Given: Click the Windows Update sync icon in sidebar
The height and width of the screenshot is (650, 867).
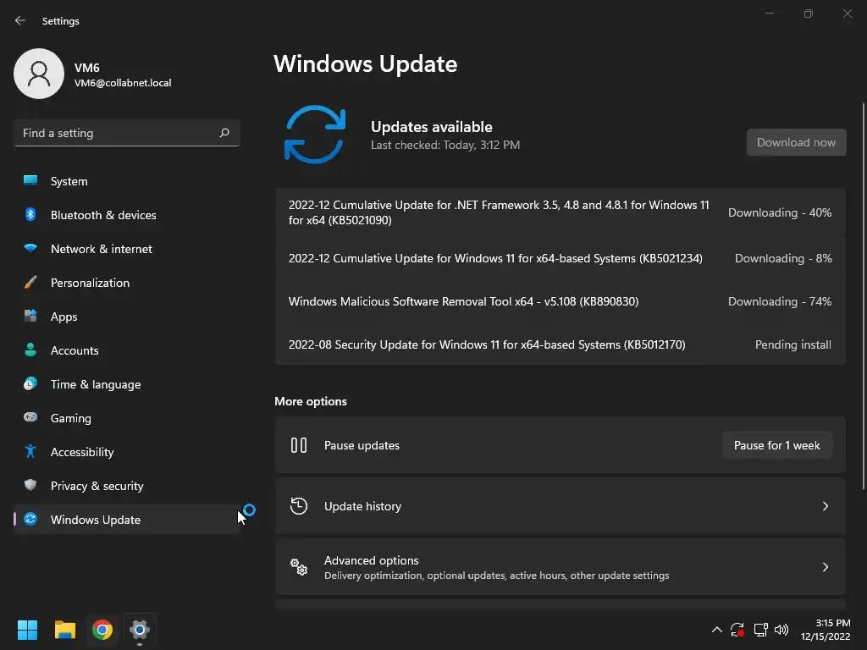Looking at the screenshot, I should [x=30, y=519].
